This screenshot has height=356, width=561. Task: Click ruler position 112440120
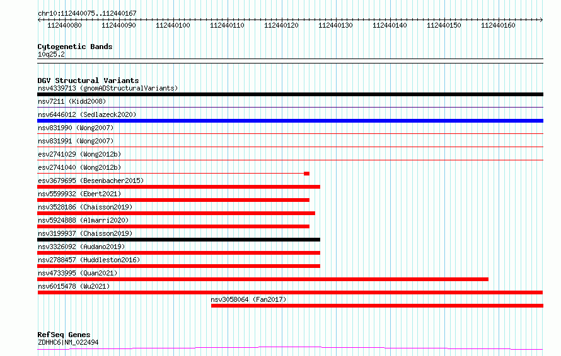(281, 25)
